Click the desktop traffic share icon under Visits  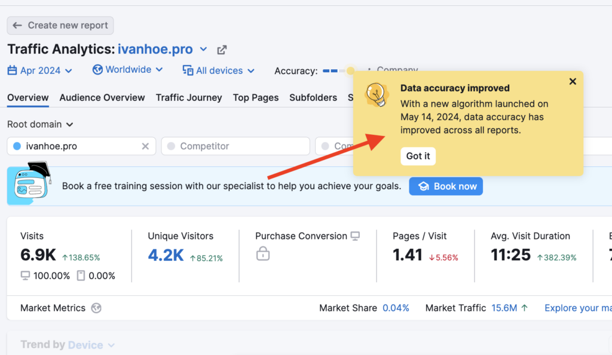click(25, 276)
